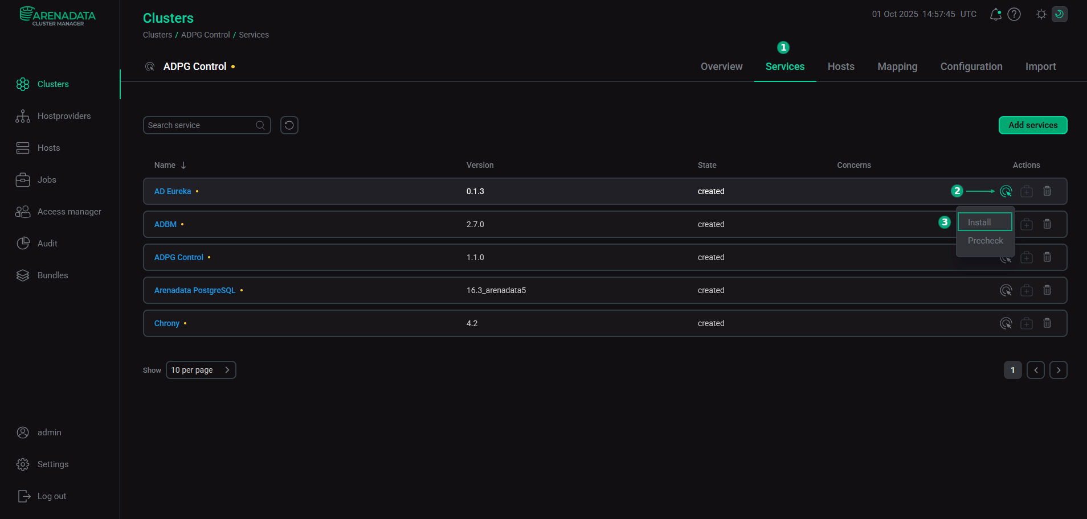Image resolution: width=1087 pixels, height=519 pixels.
Task: Go to previous page arrow
Action: tap(1035, 370)
